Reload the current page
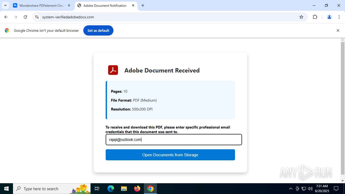Screen dimensions: 345x194 (25, 17)
